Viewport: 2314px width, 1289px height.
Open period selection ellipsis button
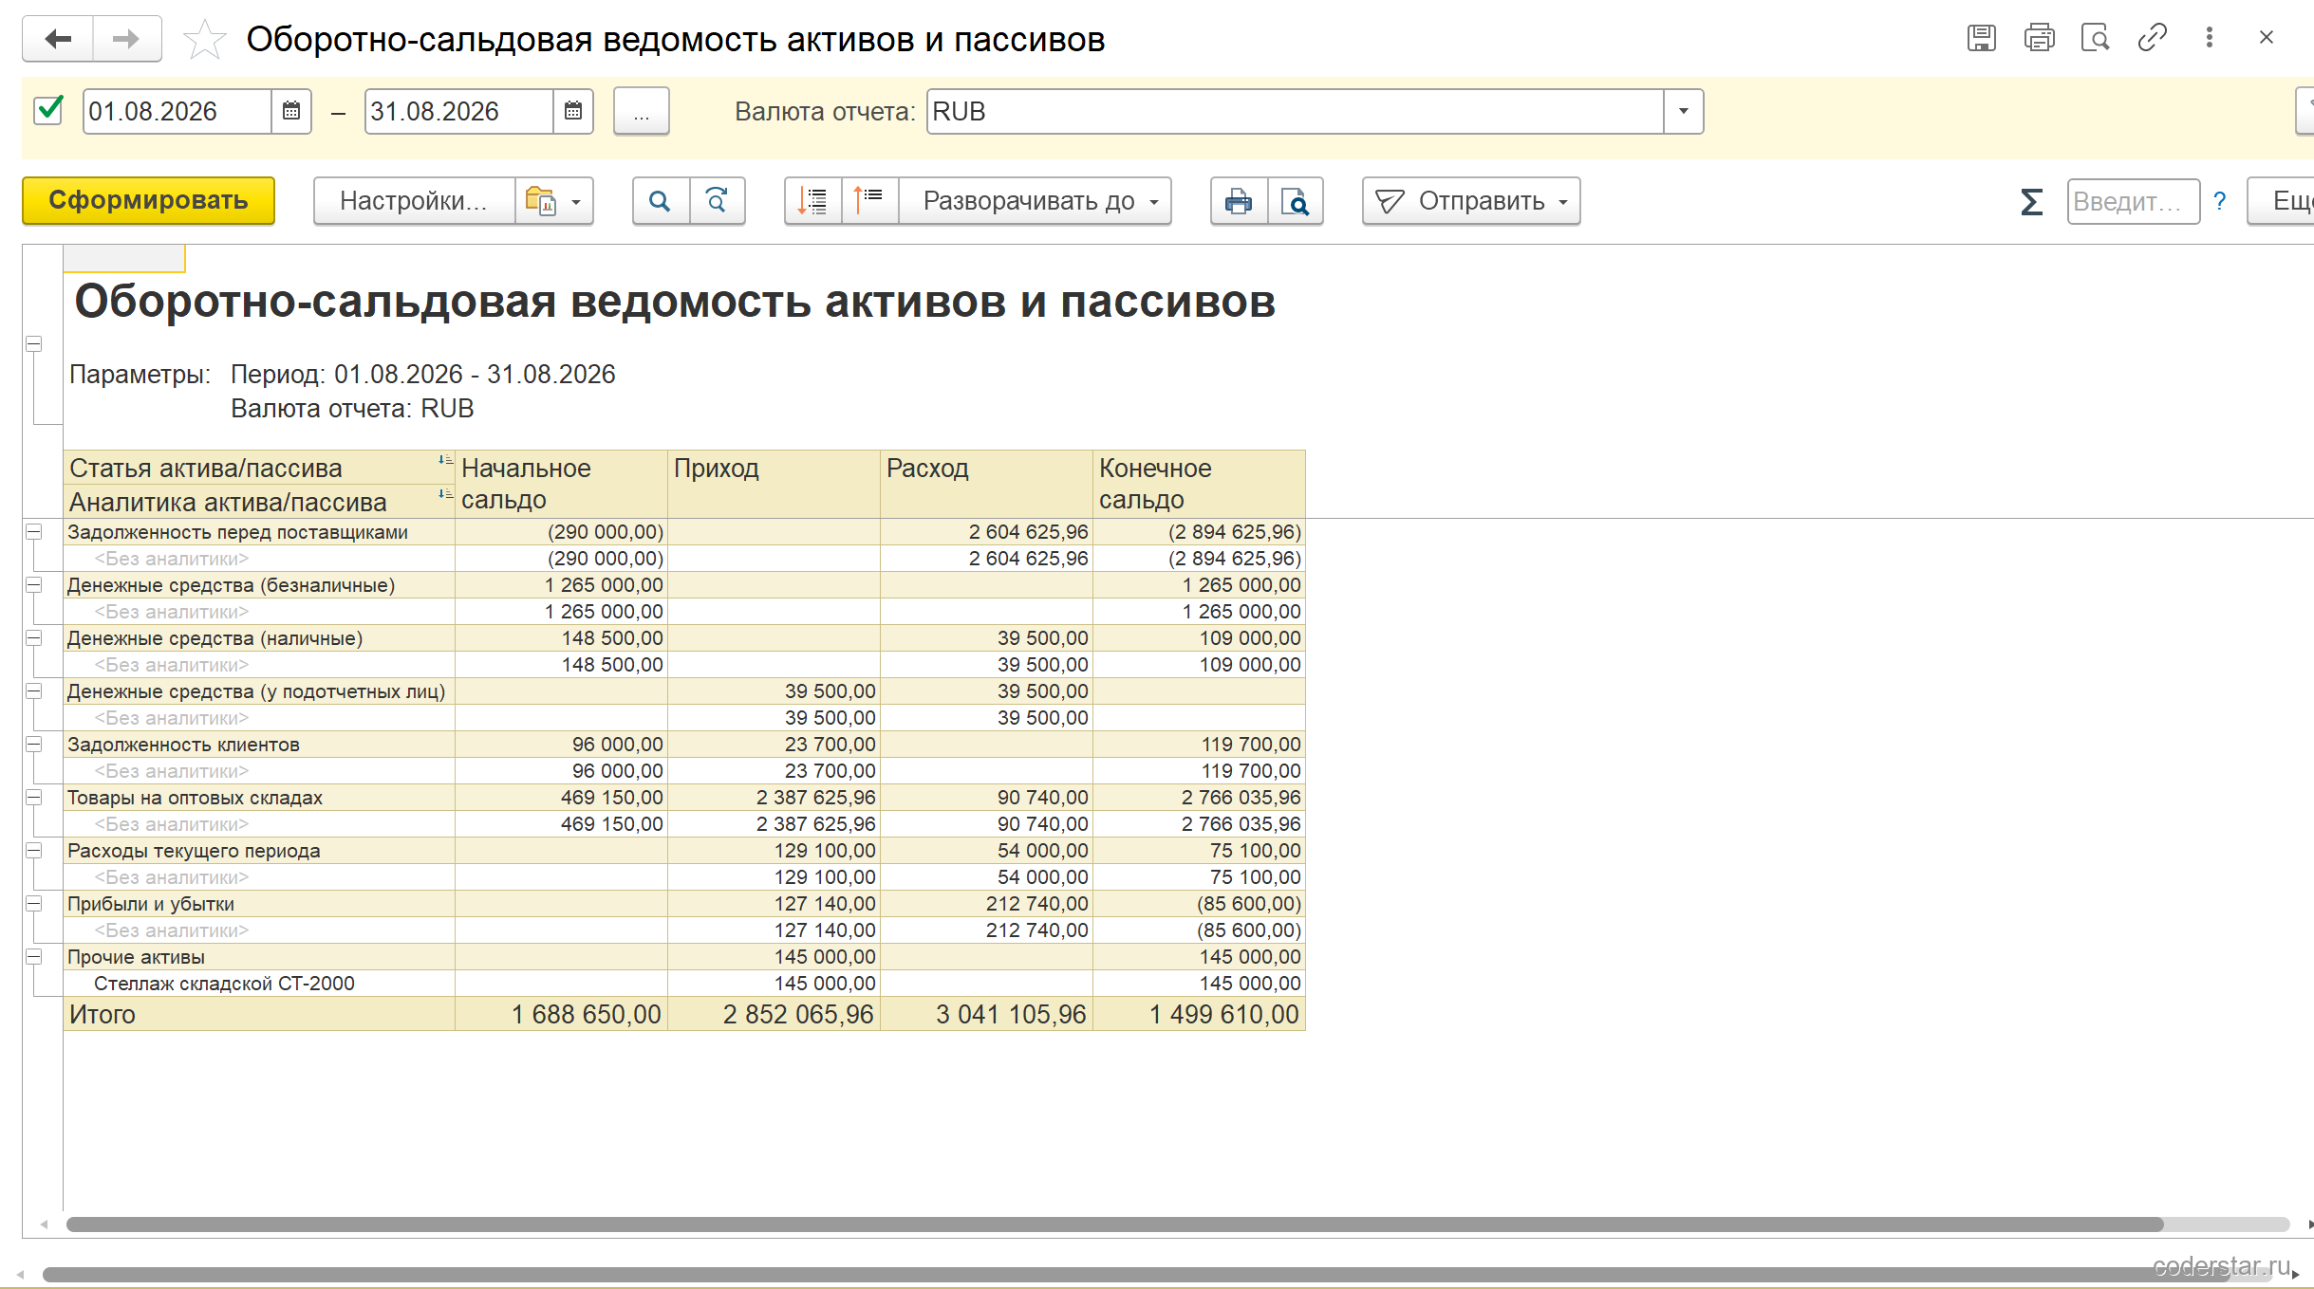click(642, 112)
